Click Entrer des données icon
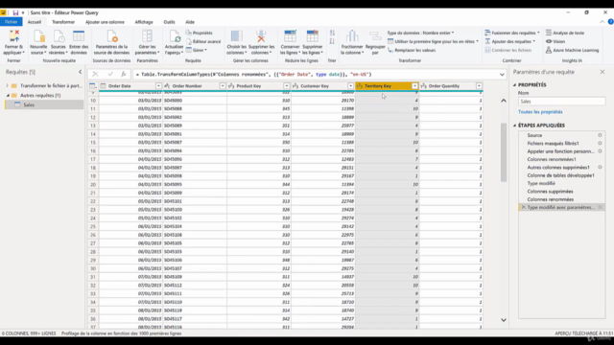This screenshot has height=345, width=614. pos(79,36)
